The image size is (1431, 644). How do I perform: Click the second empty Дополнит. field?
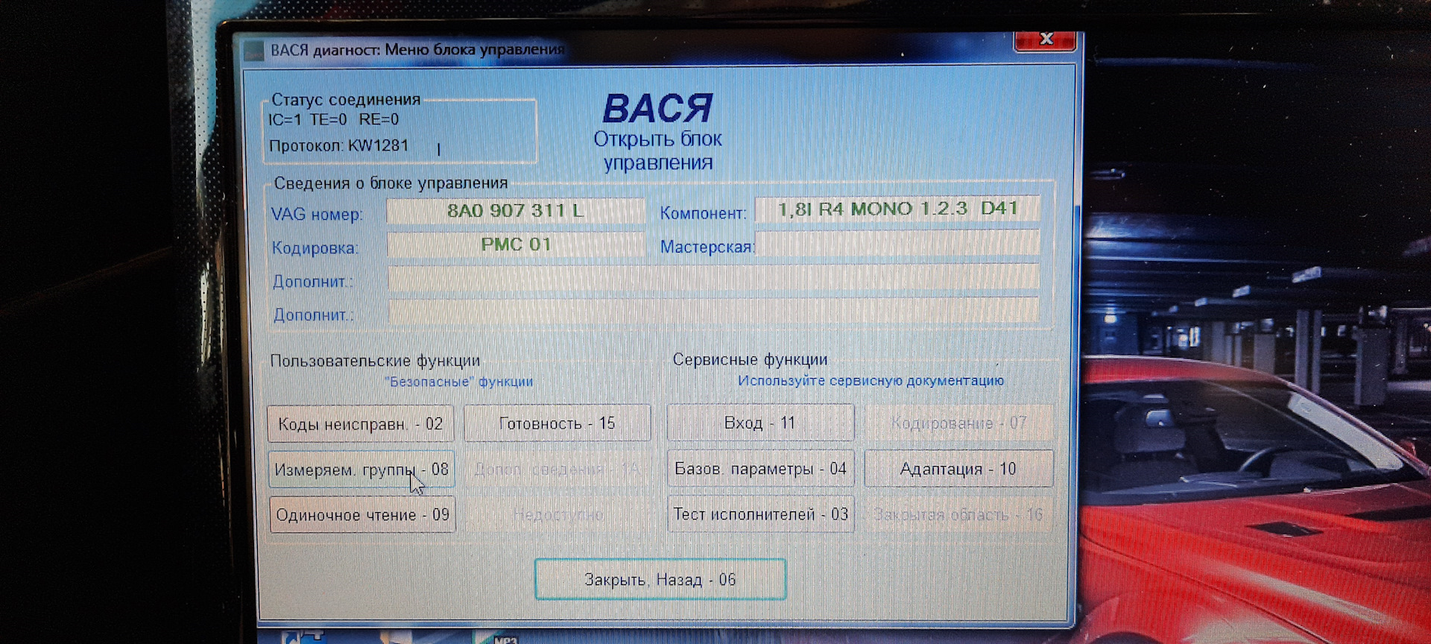click(x=713, y=311)
